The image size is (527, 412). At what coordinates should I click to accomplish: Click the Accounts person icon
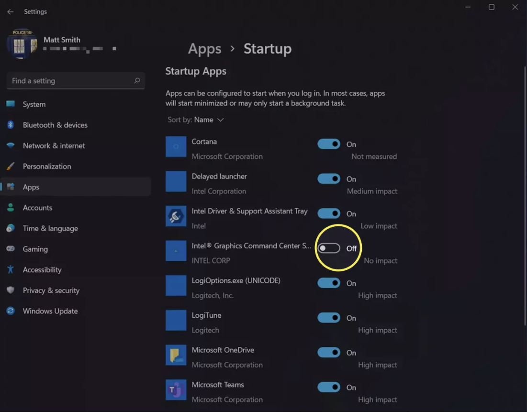coord(11,207)
